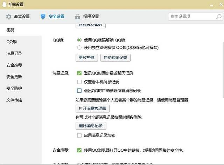
Task: Close the 系统设置 window
Action: tap(221, 5)
